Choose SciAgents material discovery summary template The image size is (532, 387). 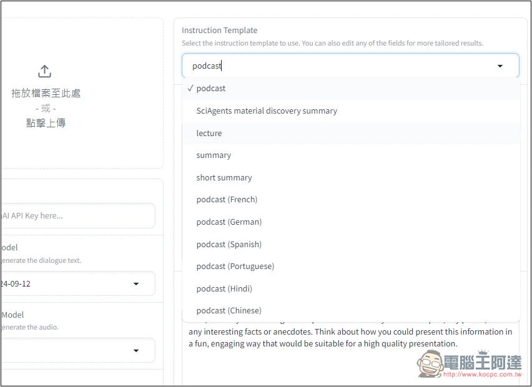point(351,111)
